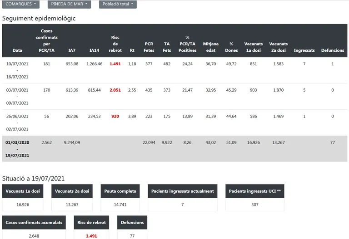Screen dimensions: 349x239
Task: Click the average age value 36,70
Action: coord(210,64)
